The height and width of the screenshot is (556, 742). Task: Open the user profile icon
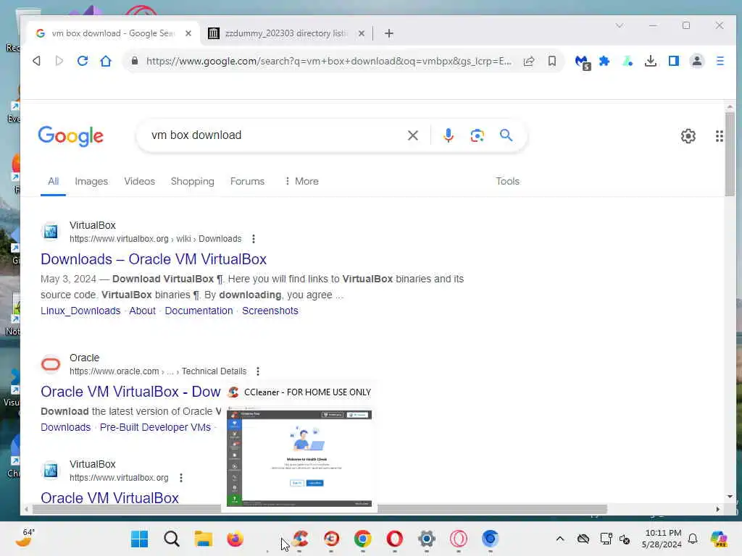(697, 61)
